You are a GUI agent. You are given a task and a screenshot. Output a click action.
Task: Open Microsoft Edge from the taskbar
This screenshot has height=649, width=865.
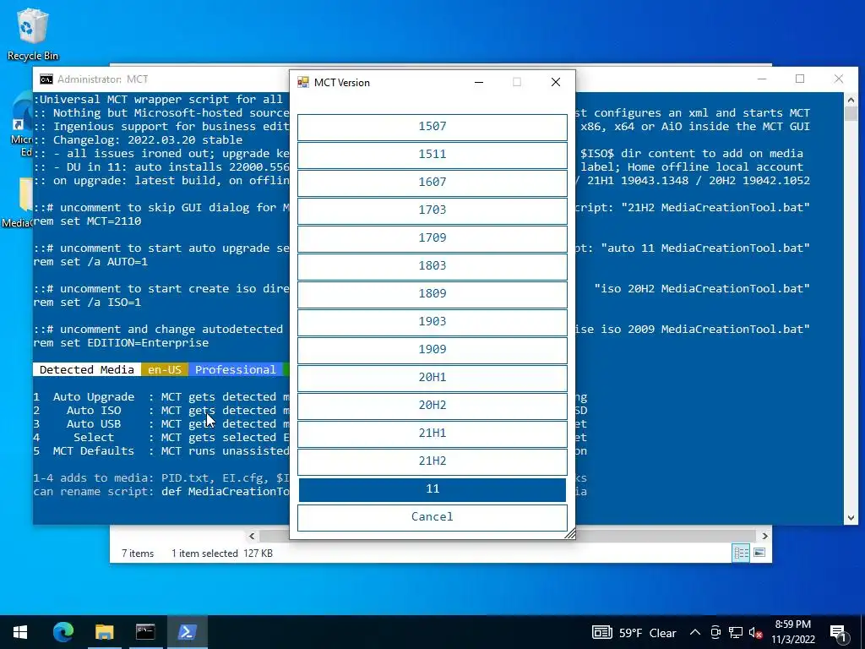(x=63, y=632)
